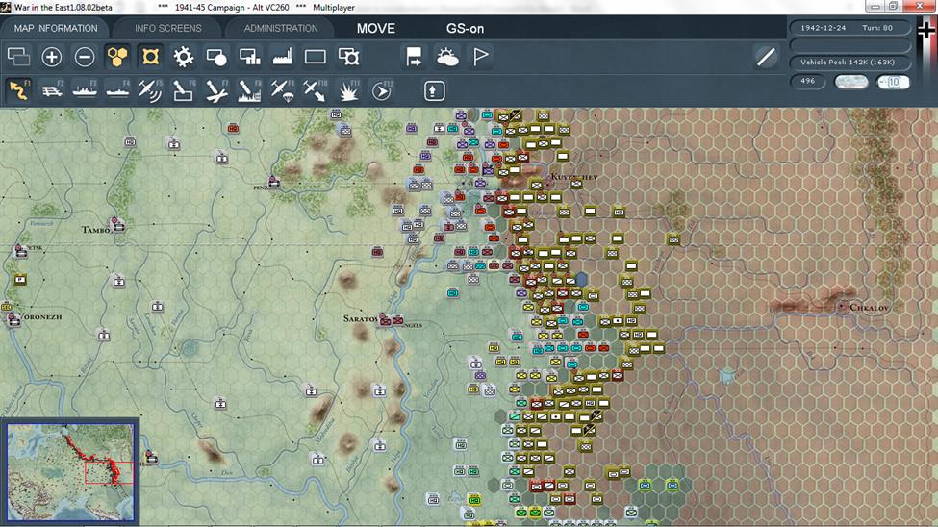Select F9 air transport parachute mode

click(x=282, y=91)
